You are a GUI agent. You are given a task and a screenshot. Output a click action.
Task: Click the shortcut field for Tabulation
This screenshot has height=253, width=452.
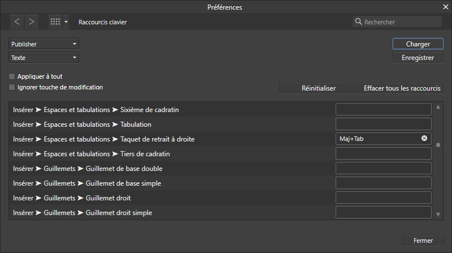(384, 124)
